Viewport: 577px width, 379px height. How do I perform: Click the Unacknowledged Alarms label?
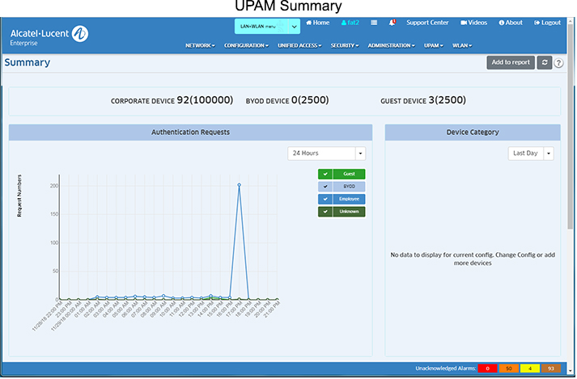445,368
